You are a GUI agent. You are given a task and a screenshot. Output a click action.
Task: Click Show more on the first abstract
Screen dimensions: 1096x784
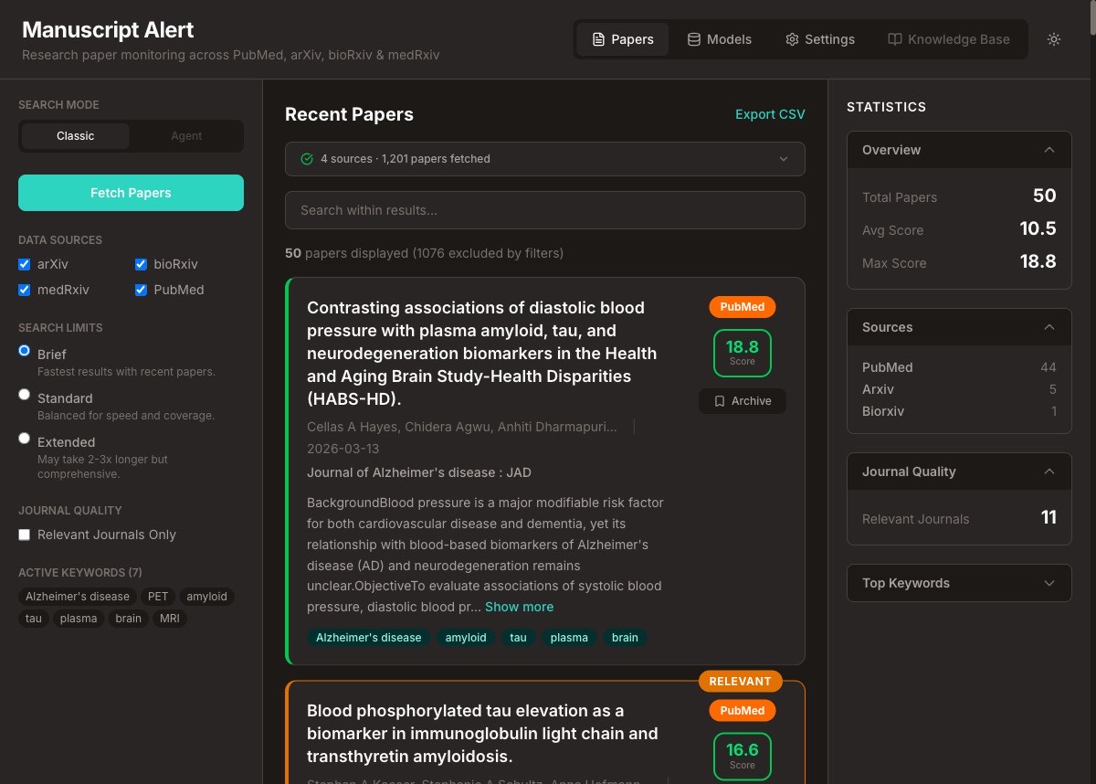(x=519, y=607)
